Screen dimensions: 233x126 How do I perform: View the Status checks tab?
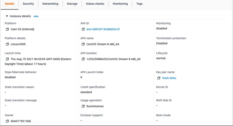pos(95,4)
